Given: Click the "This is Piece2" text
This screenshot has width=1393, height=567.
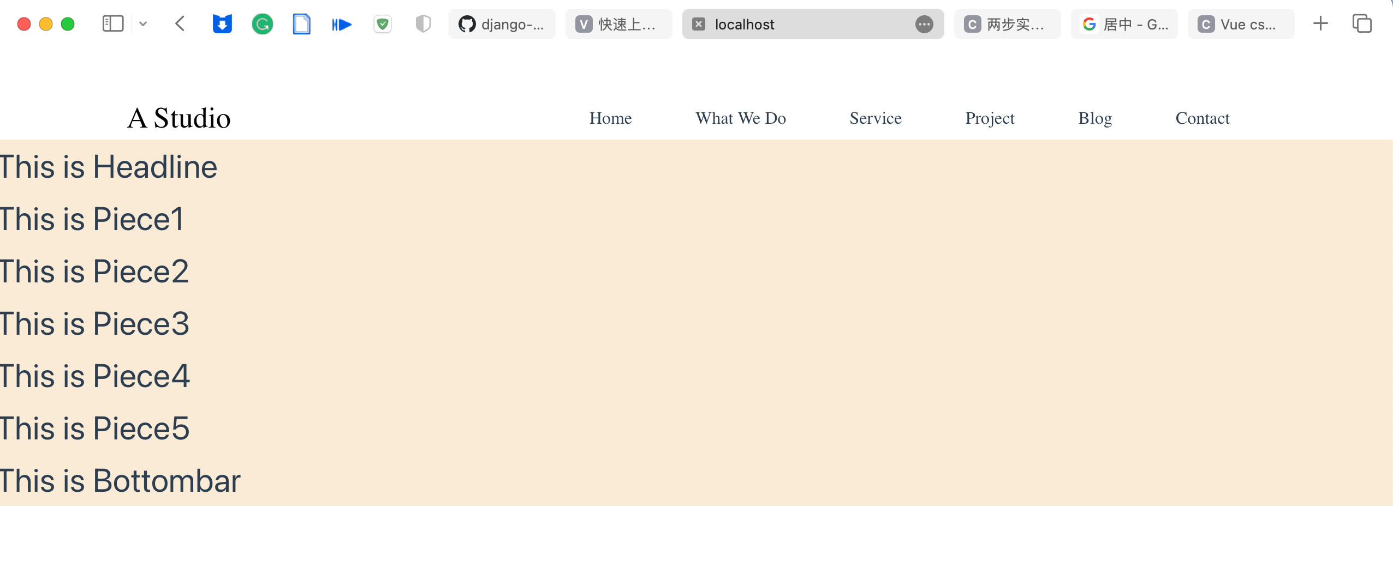Looking at the screenshot, I should [94, 272].
